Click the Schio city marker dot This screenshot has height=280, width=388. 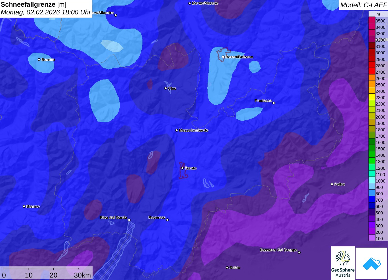click(x=227, y=268)
